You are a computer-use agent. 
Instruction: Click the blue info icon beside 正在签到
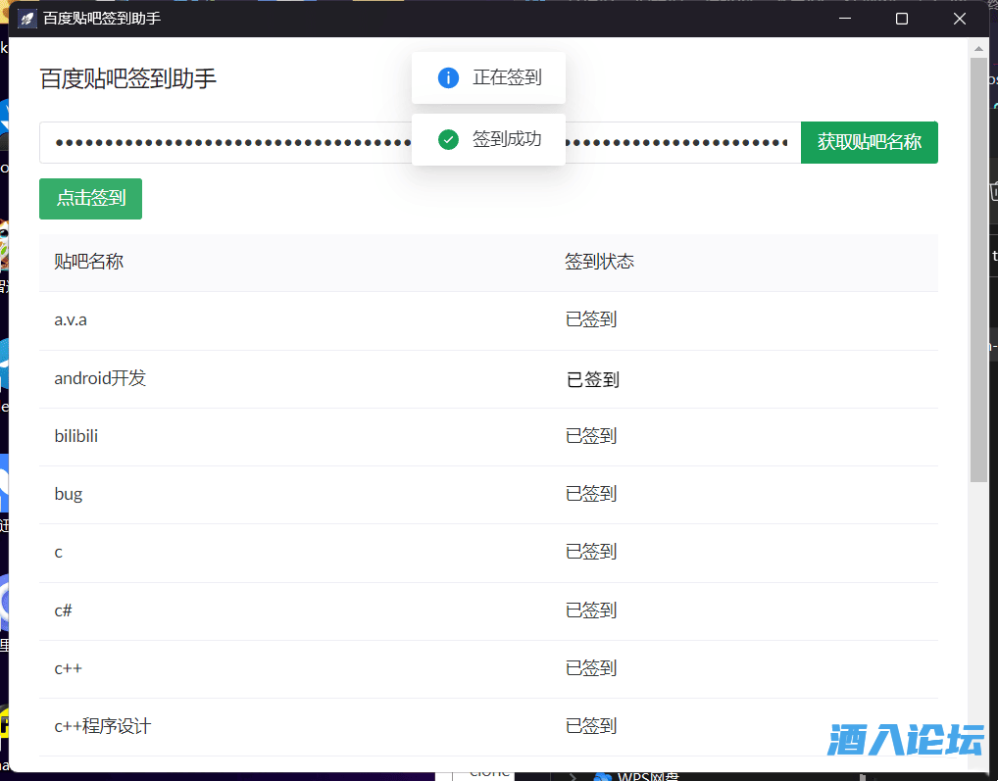448,77
